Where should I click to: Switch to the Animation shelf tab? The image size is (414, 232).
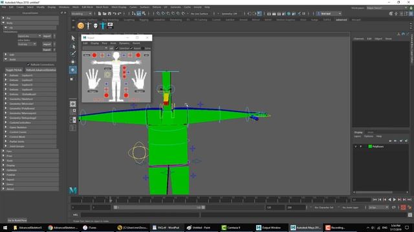click(x=159, y=20)
